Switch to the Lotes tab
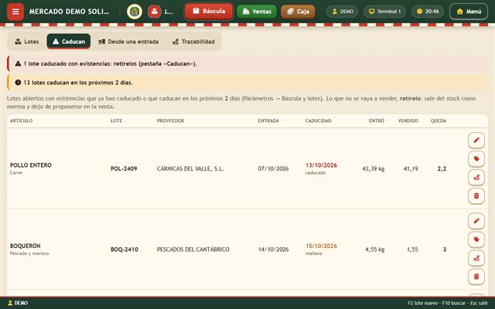 (x=27, y=42)
